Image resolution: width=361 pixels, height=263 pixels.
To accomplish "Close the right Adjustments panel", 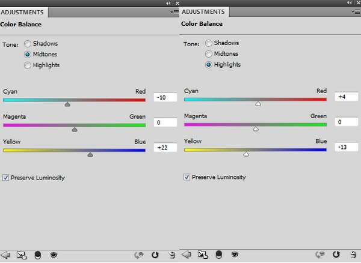I will point(359,2).
